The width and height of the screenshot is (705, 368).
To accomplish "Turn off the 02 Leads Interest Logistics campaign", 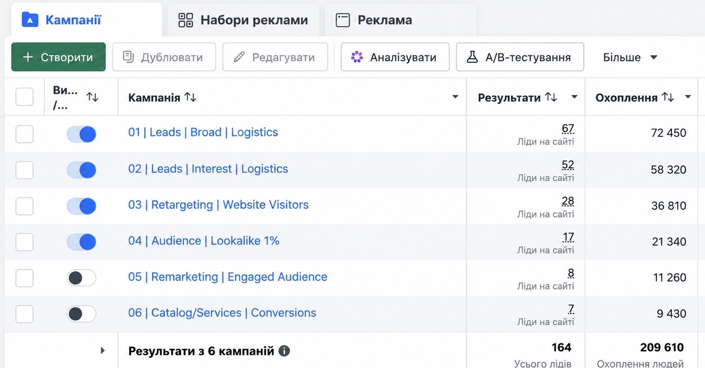I will coord(81,170).
